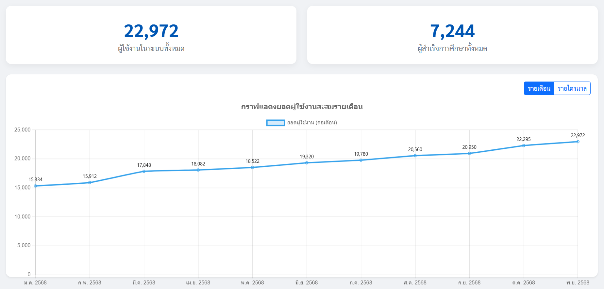Image resolution: width=604 pixels, height=289 pixels.
Task: Select the 20,560 data point
Action: [415, 156]
